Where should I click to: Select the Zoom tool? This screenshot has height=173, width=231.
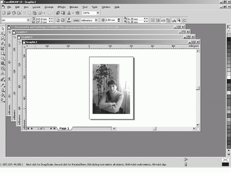[3, 38]
